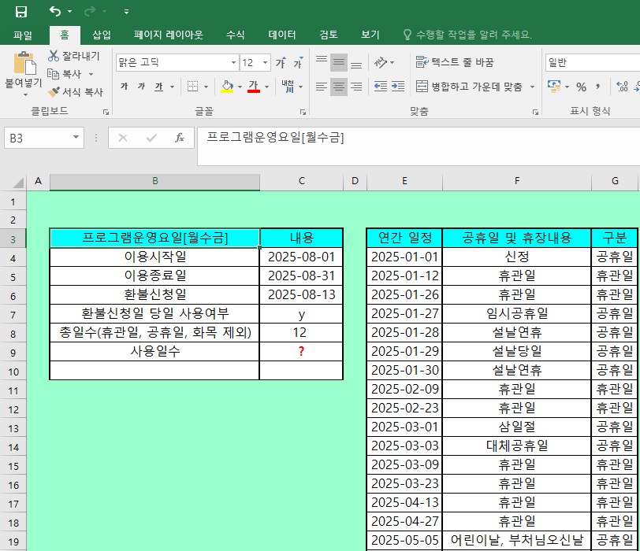
Task: Click the Save icon in the quick access toolbar
Action: pyautogui.click(x=21, y=11)
